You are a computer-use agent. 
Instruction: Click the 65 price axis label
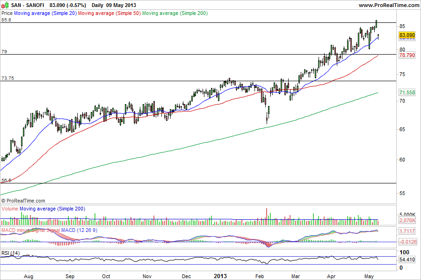point(402,129)
